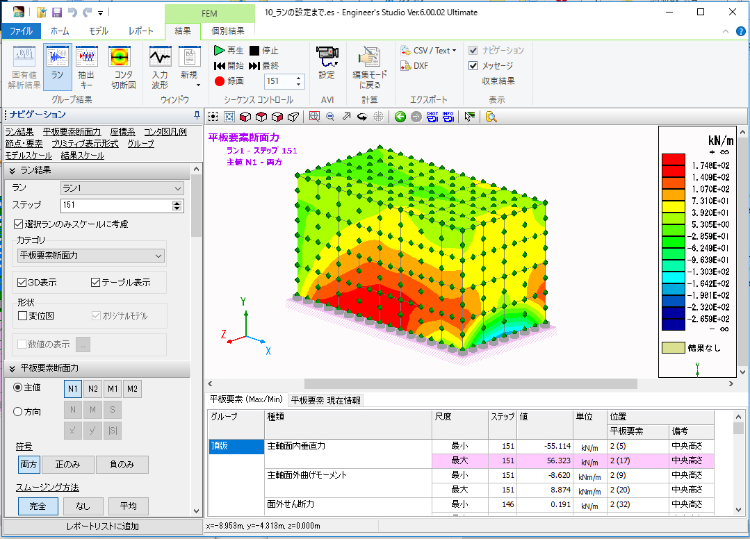Open the コンタ切断図 contour section view

point(124,67)
